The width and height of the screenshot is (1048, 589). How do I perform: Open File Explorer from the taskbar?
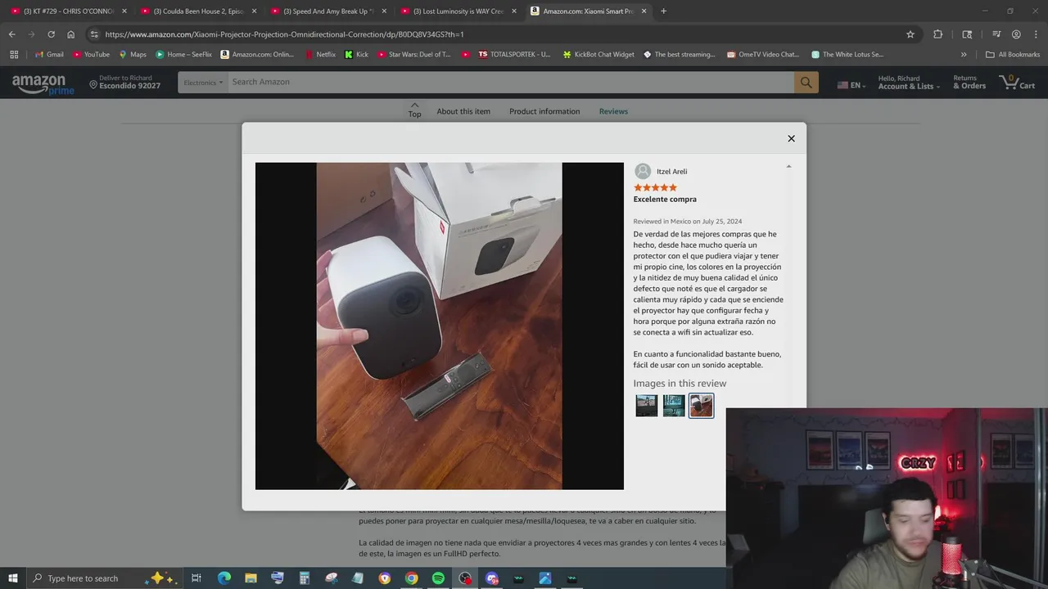[x=251, y=578]
